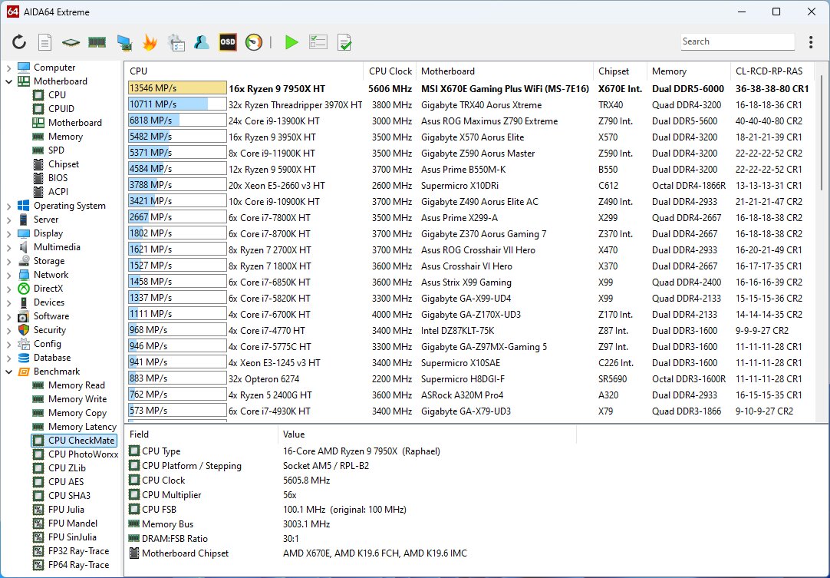This screenshot has height=578, width=830.
Task: Collapse the Benchmark tree node
Action: click(8, 372)
